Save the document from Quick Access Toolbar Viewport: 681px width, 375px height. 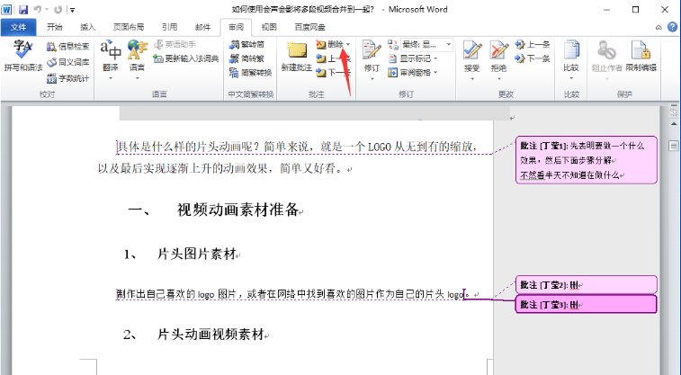pos(23,9)
